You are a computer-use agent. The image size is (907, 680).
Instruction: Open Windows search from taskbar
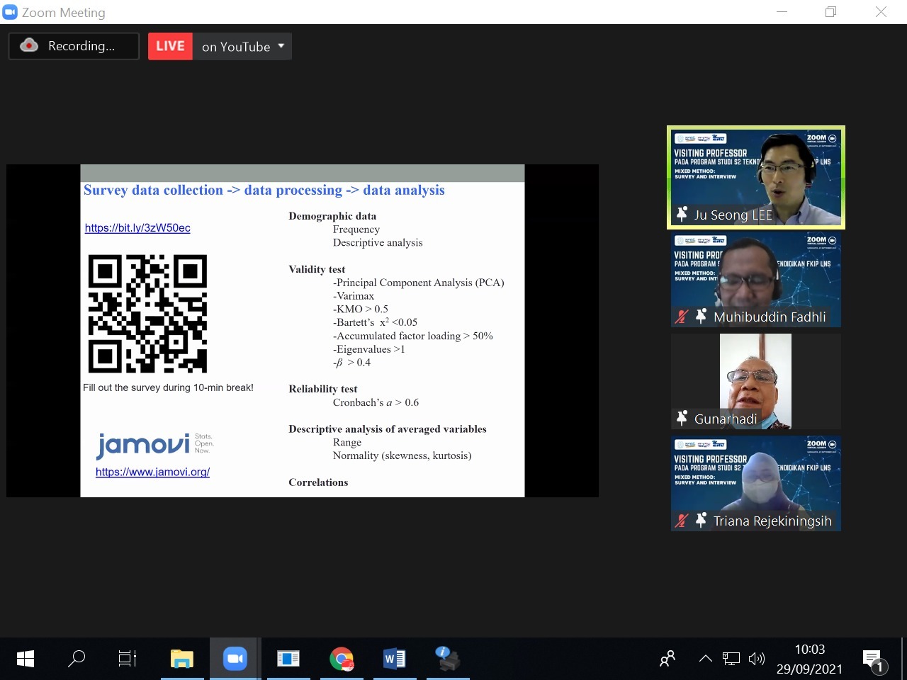coord(76,659)
